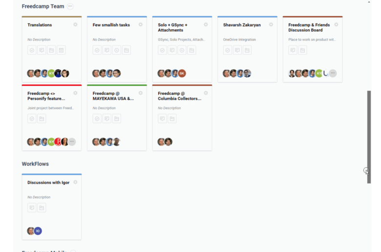The width and height of the screenshot is (381, 252).
Task: Open Freedcamp Team group options menu
Action: click(70, 6)
